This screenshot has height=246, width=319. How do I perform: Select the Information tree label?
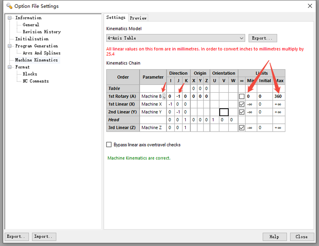28,18
